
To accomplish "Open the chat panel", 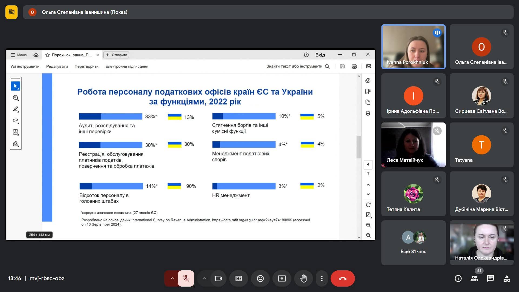I will pyautogui.click(x=490, y=278).
